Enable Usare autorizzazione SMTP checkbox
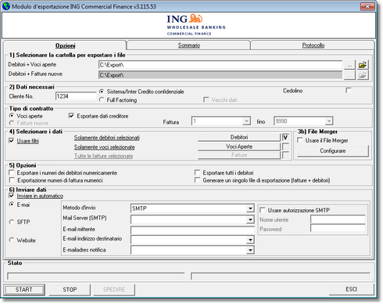383x304 pixels. 263,210
